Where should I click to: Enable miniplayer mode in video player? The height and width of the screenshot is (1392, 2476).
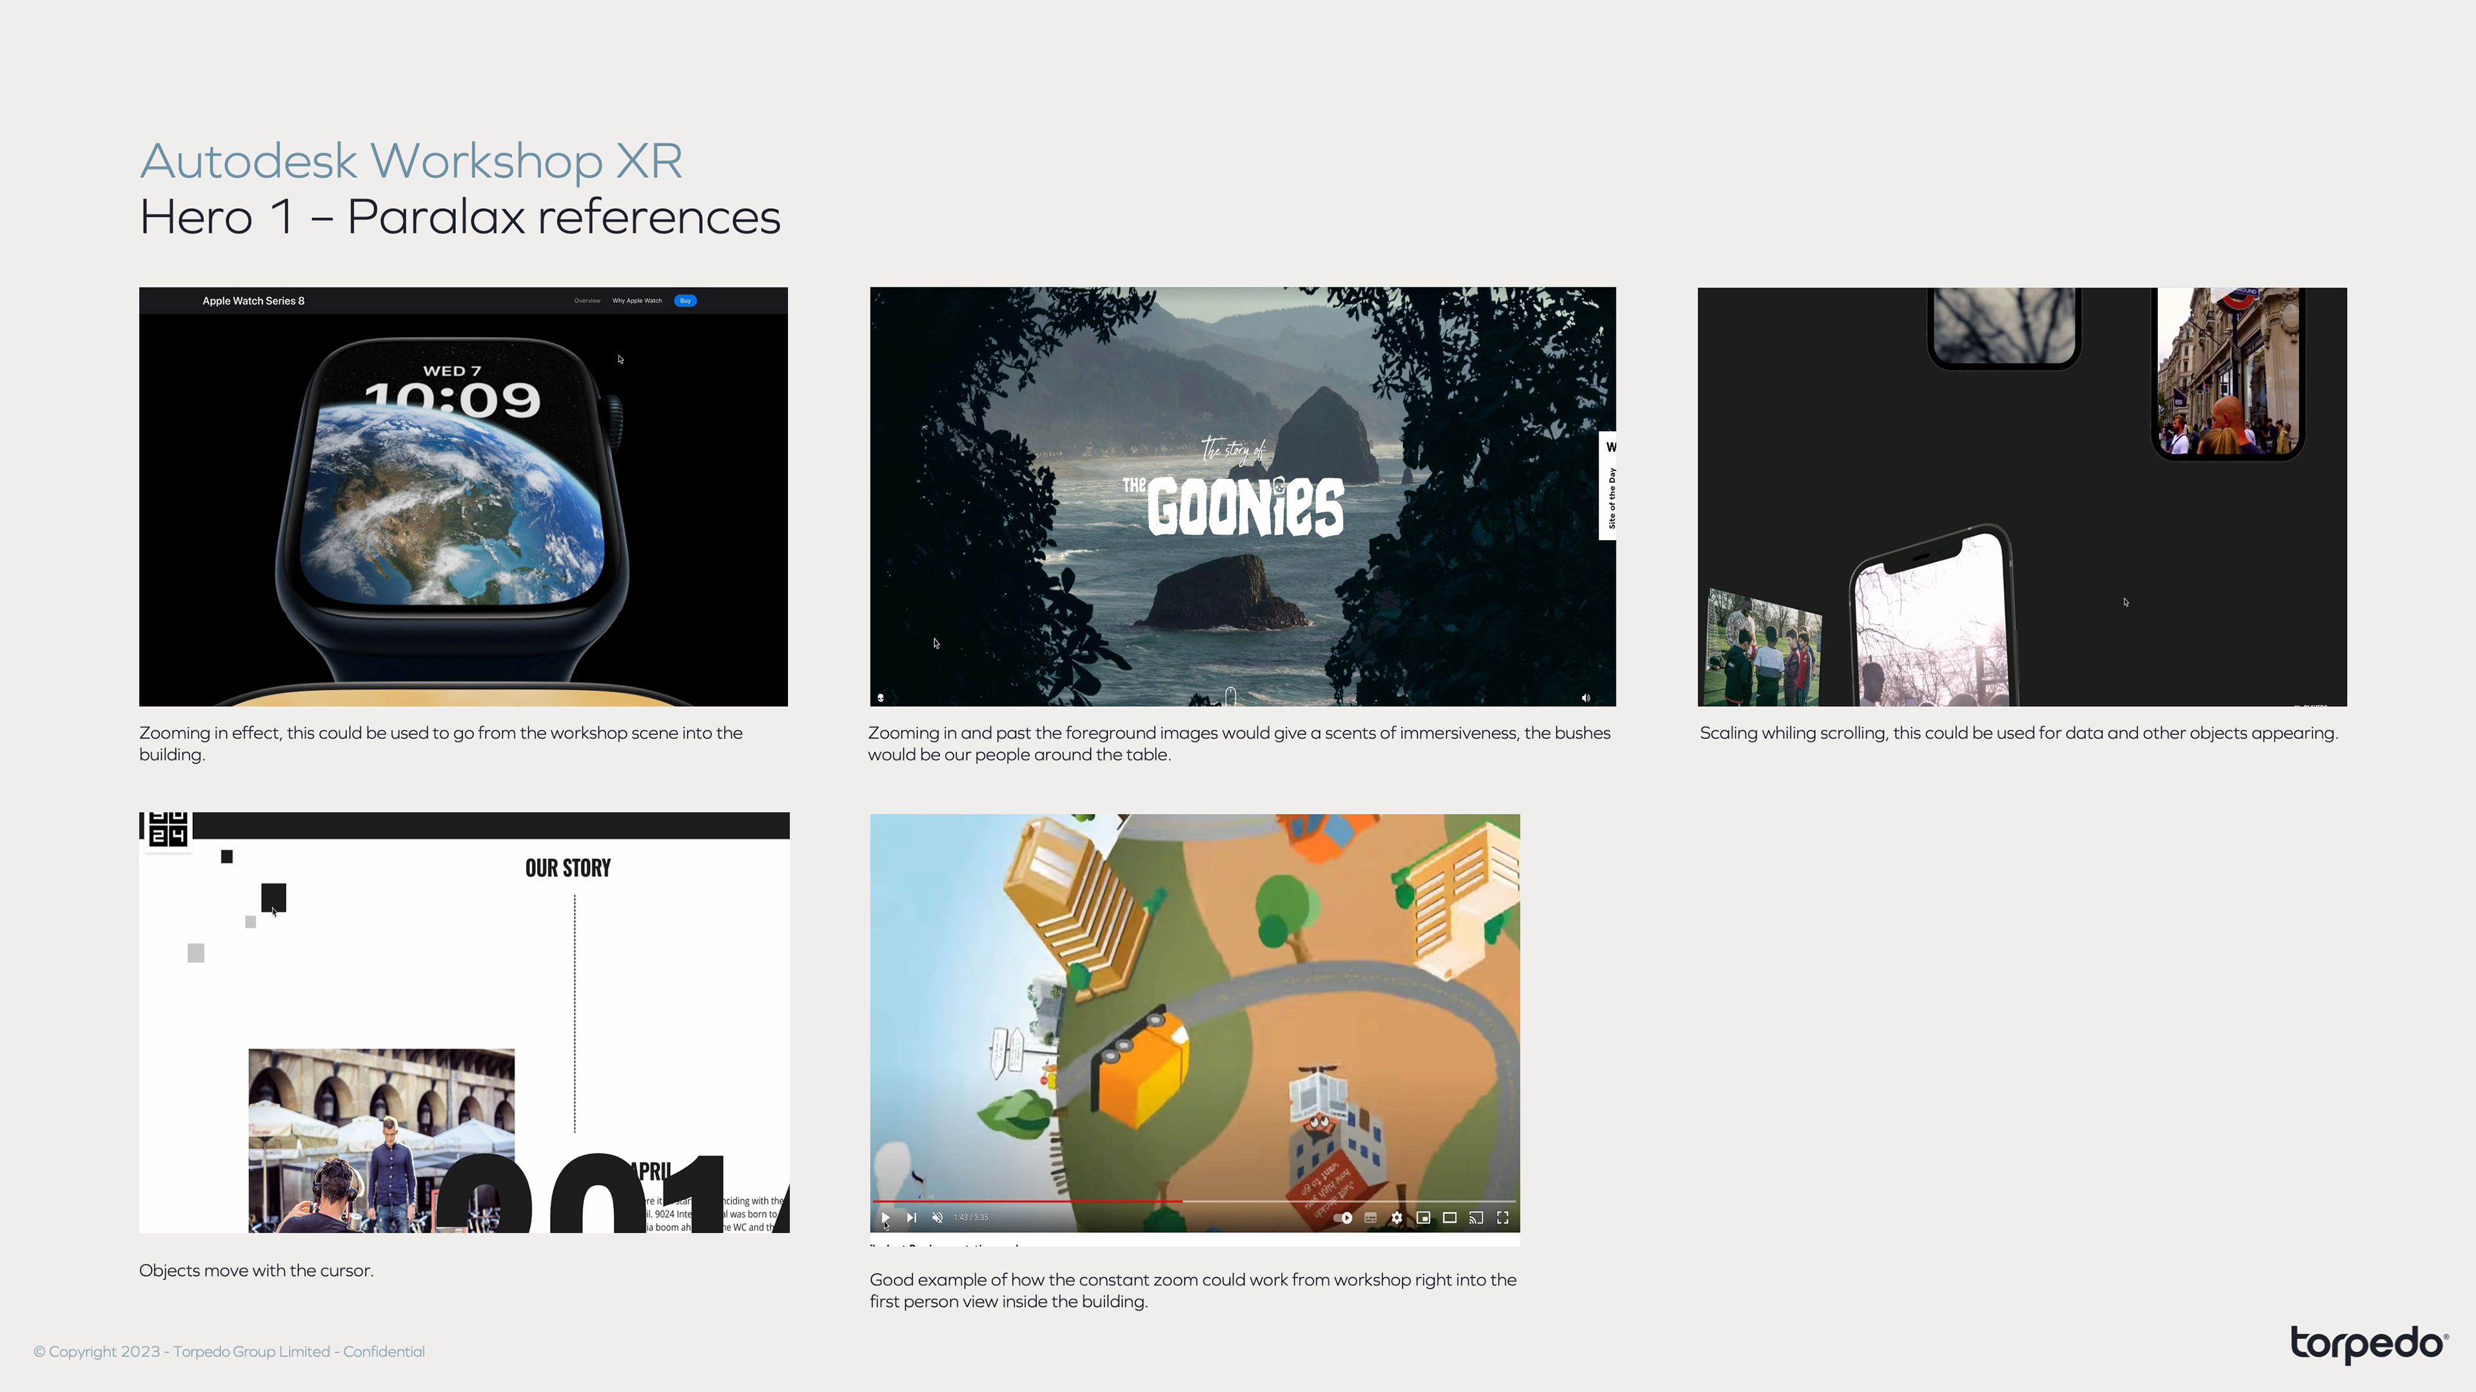click(x=1424, y=1217)
